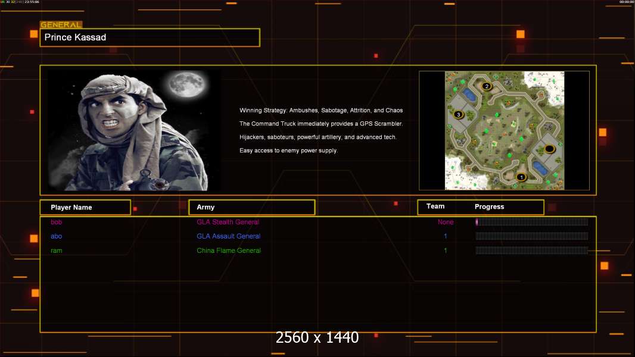
Task: Click GLA Stealth General army entry
Action: pos(228,222)
